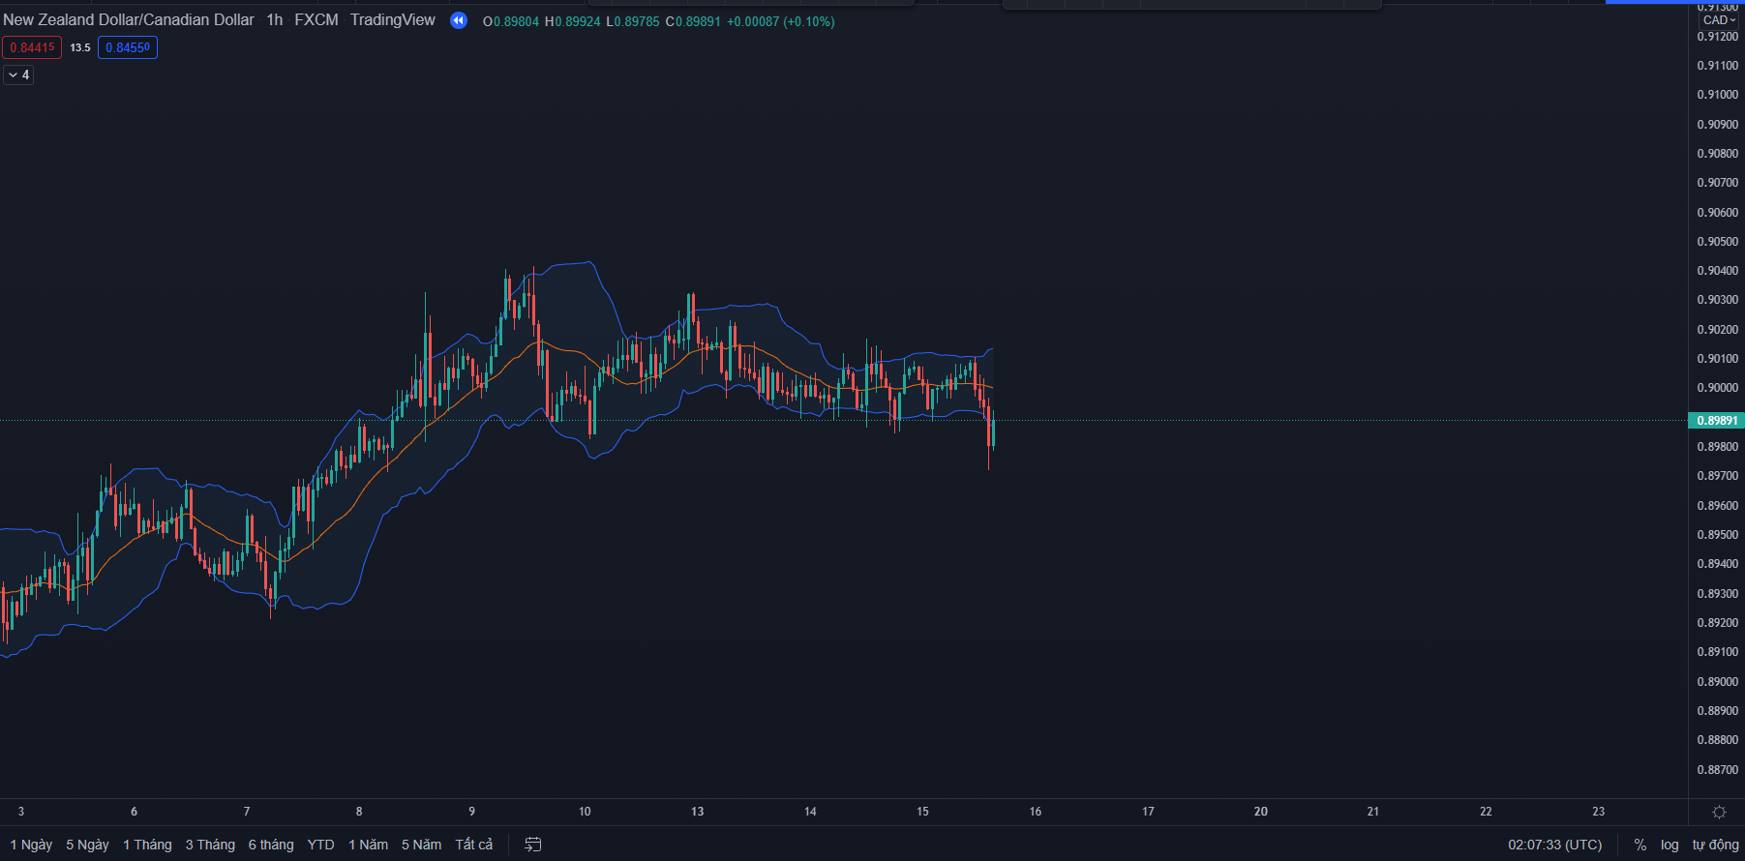Open the CAD currency dropdown on price axis
Screen dimensions: 1745x861
tap(1720, 20)
